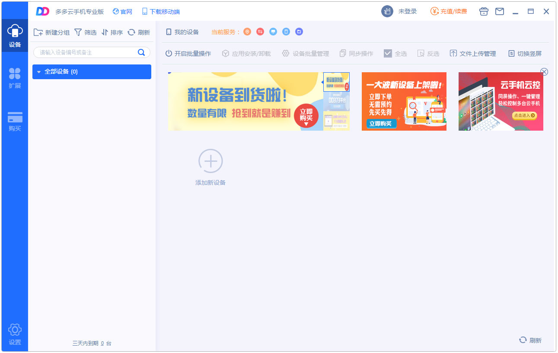
Task: Click the location service icon beside 当前服务
Action: tap(247, 32)
